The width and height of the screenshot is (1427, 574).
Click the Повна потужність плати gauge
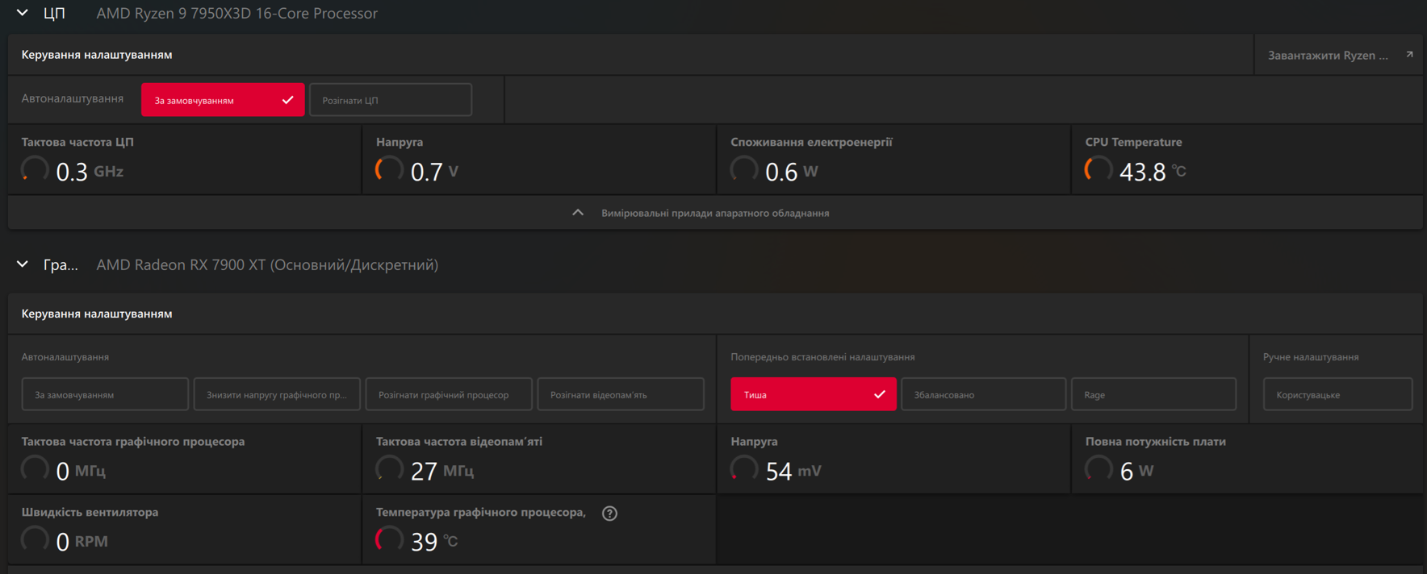coord(1098,469)
